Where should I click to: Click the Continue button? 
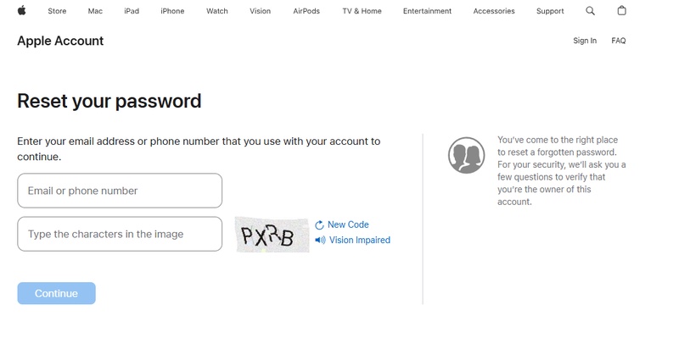tap(56, 293)
